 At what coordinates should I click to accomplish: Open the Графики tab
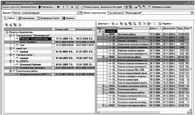(68, 18)
